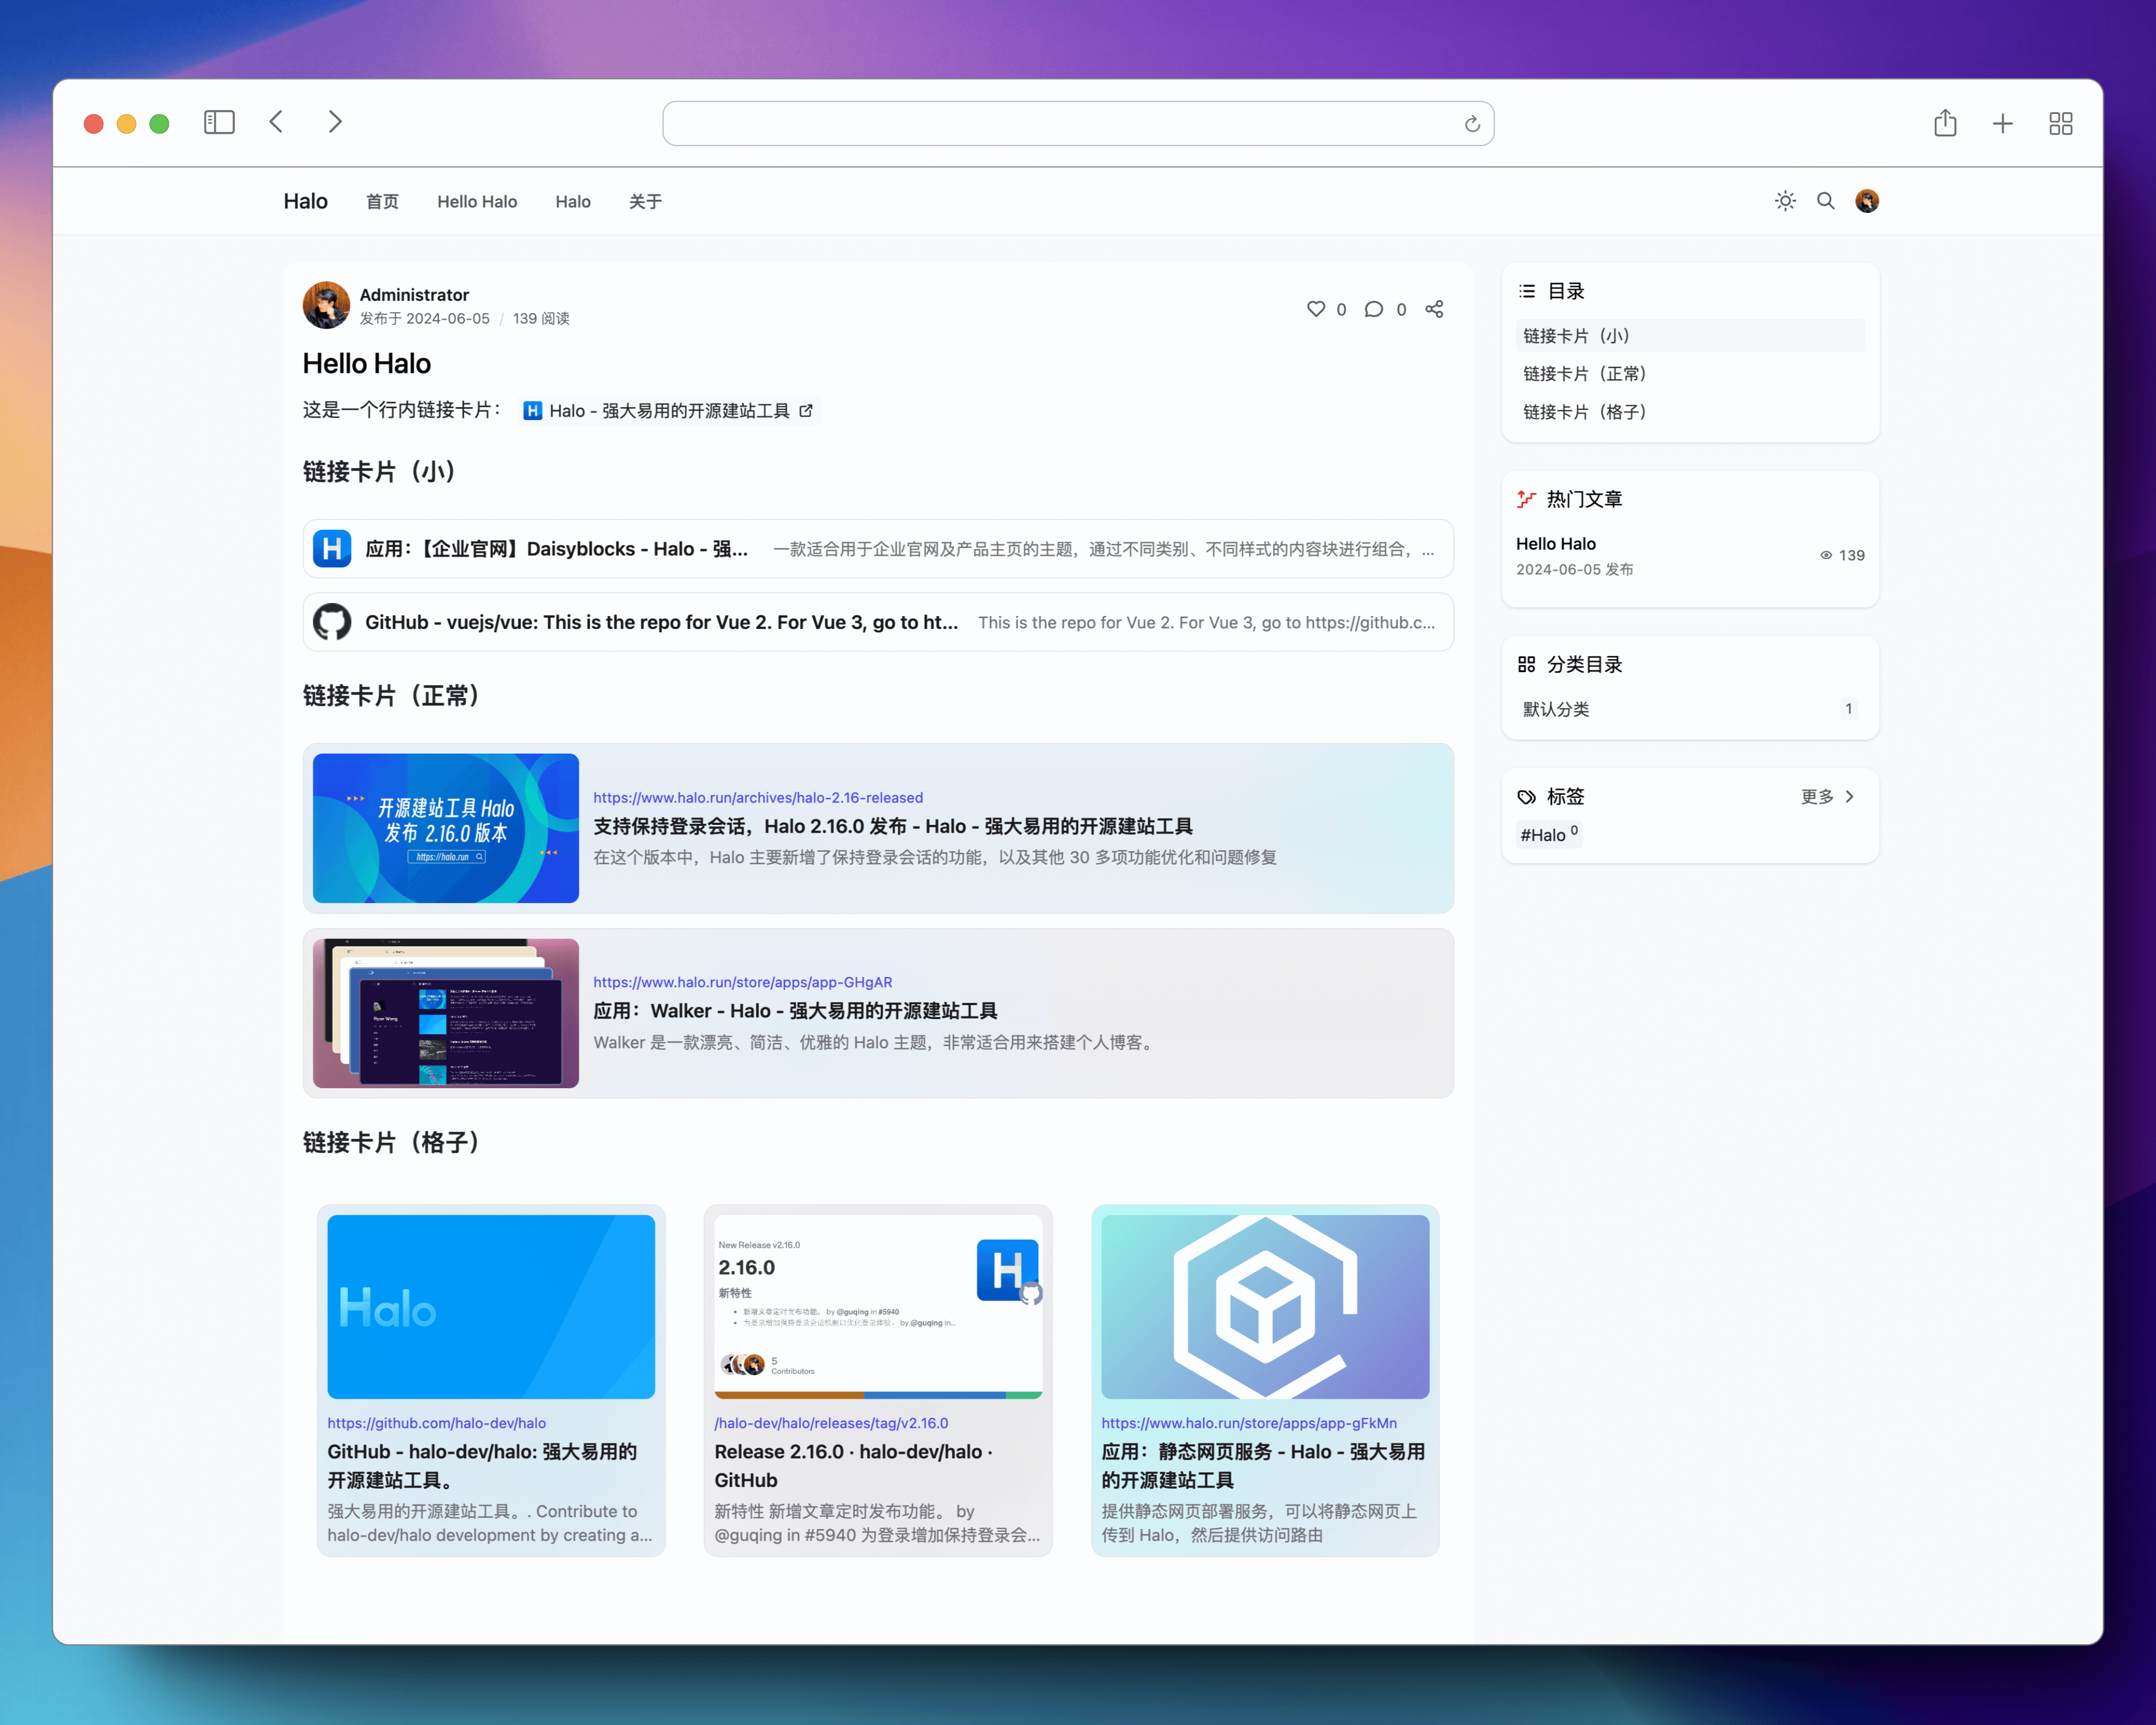The width and height of the screenshot is (2156, 1725).
Task: Toggle light/dark theme sun icon
Action: click(1785, 201)
